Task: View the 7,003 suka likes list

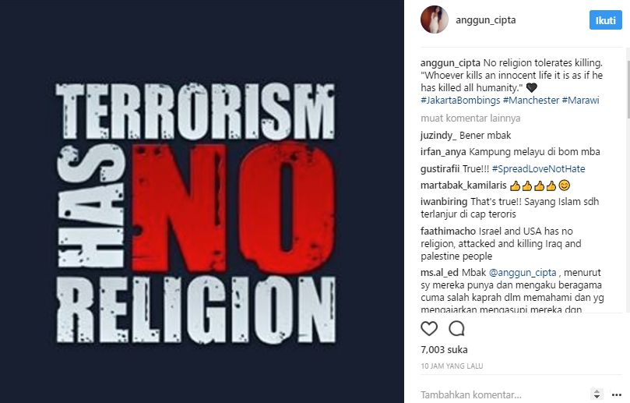Action: pyautogui.click(x=444, y=349)
